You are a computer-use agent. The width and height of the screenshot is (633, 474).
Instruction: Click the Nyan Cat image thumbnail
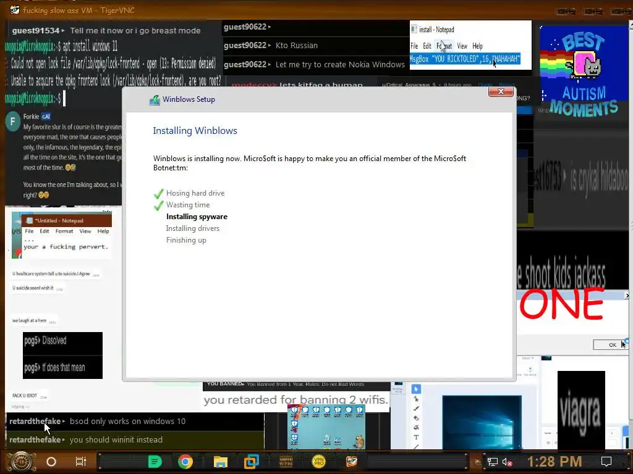[584, 72]
